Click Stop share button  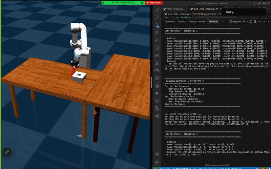tap(154, 3)
